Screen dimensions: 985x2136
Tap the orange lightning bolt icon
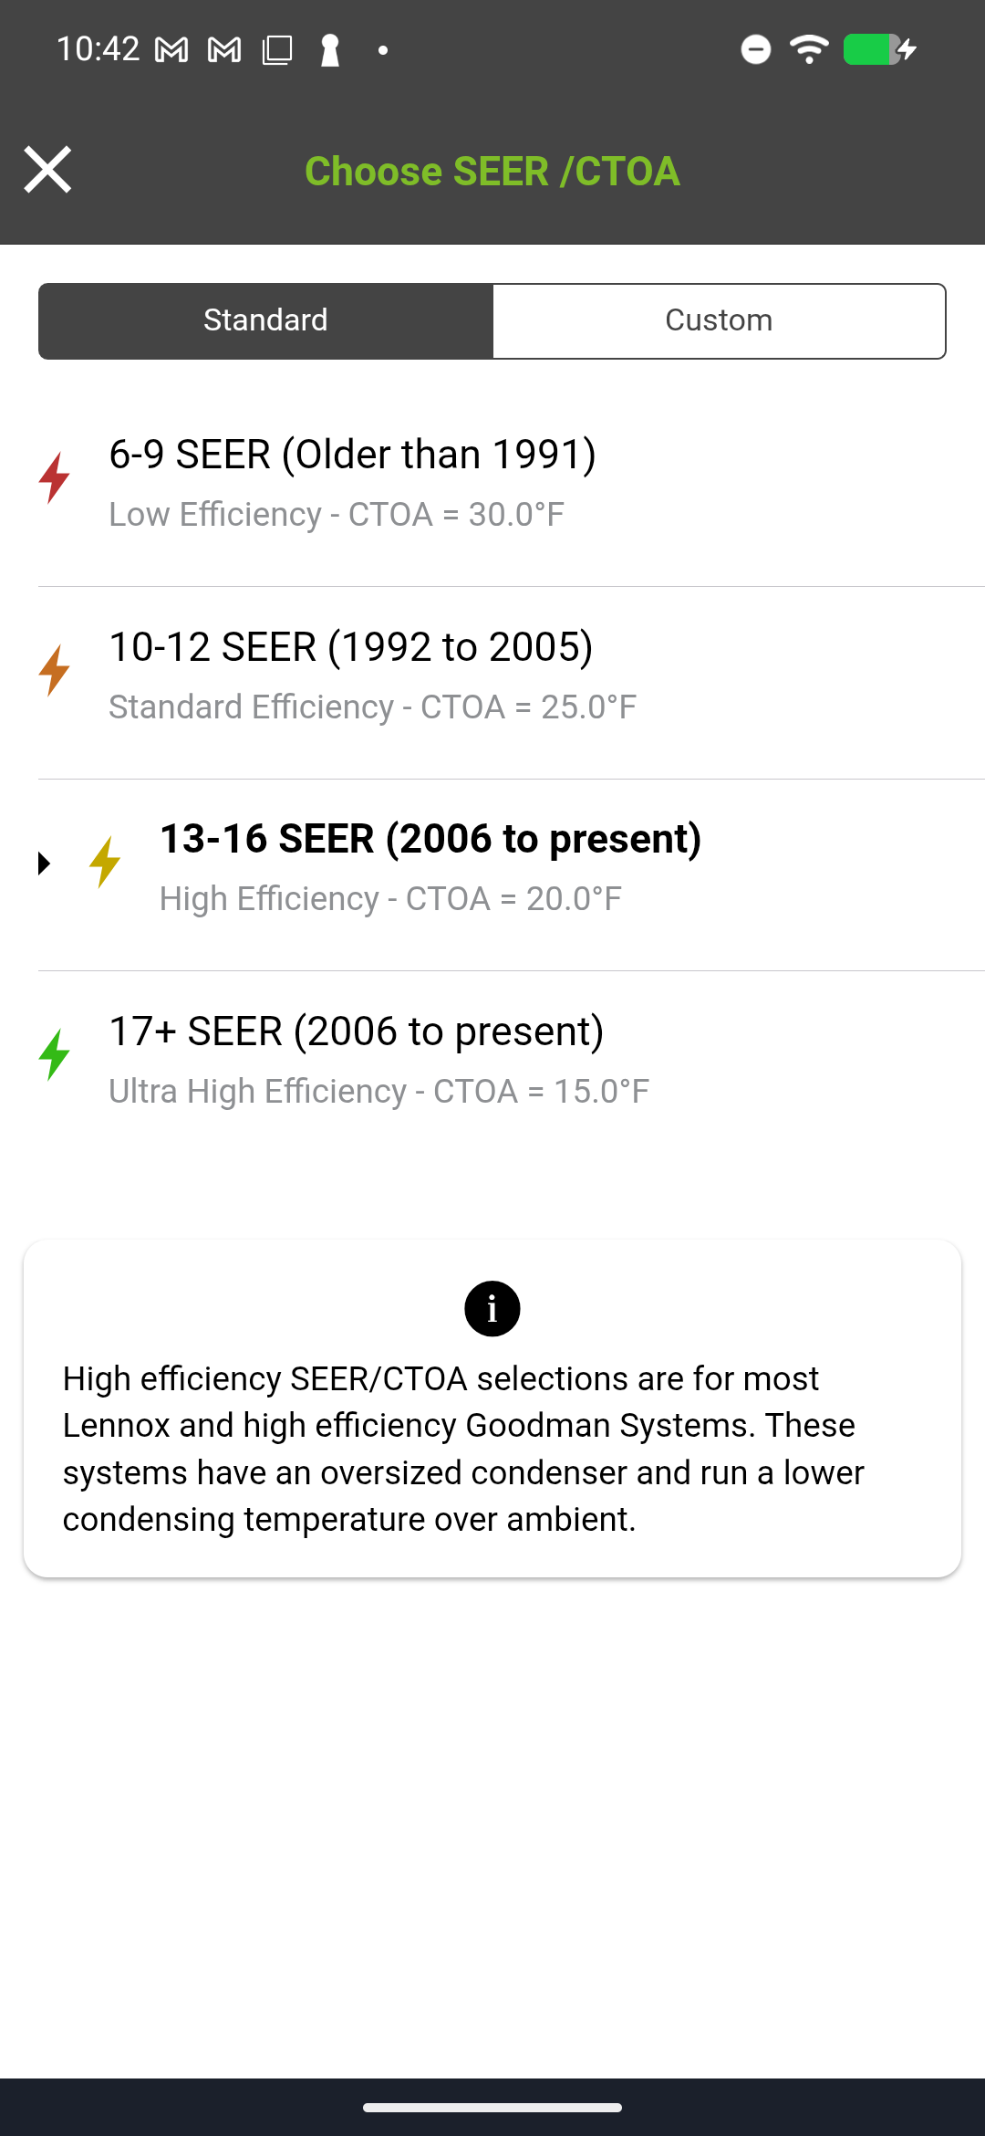tap(55, 670)
